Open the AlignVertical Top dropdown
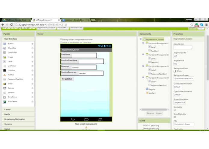The width and height of the screenshot is (209, 149). pos(176,64)
